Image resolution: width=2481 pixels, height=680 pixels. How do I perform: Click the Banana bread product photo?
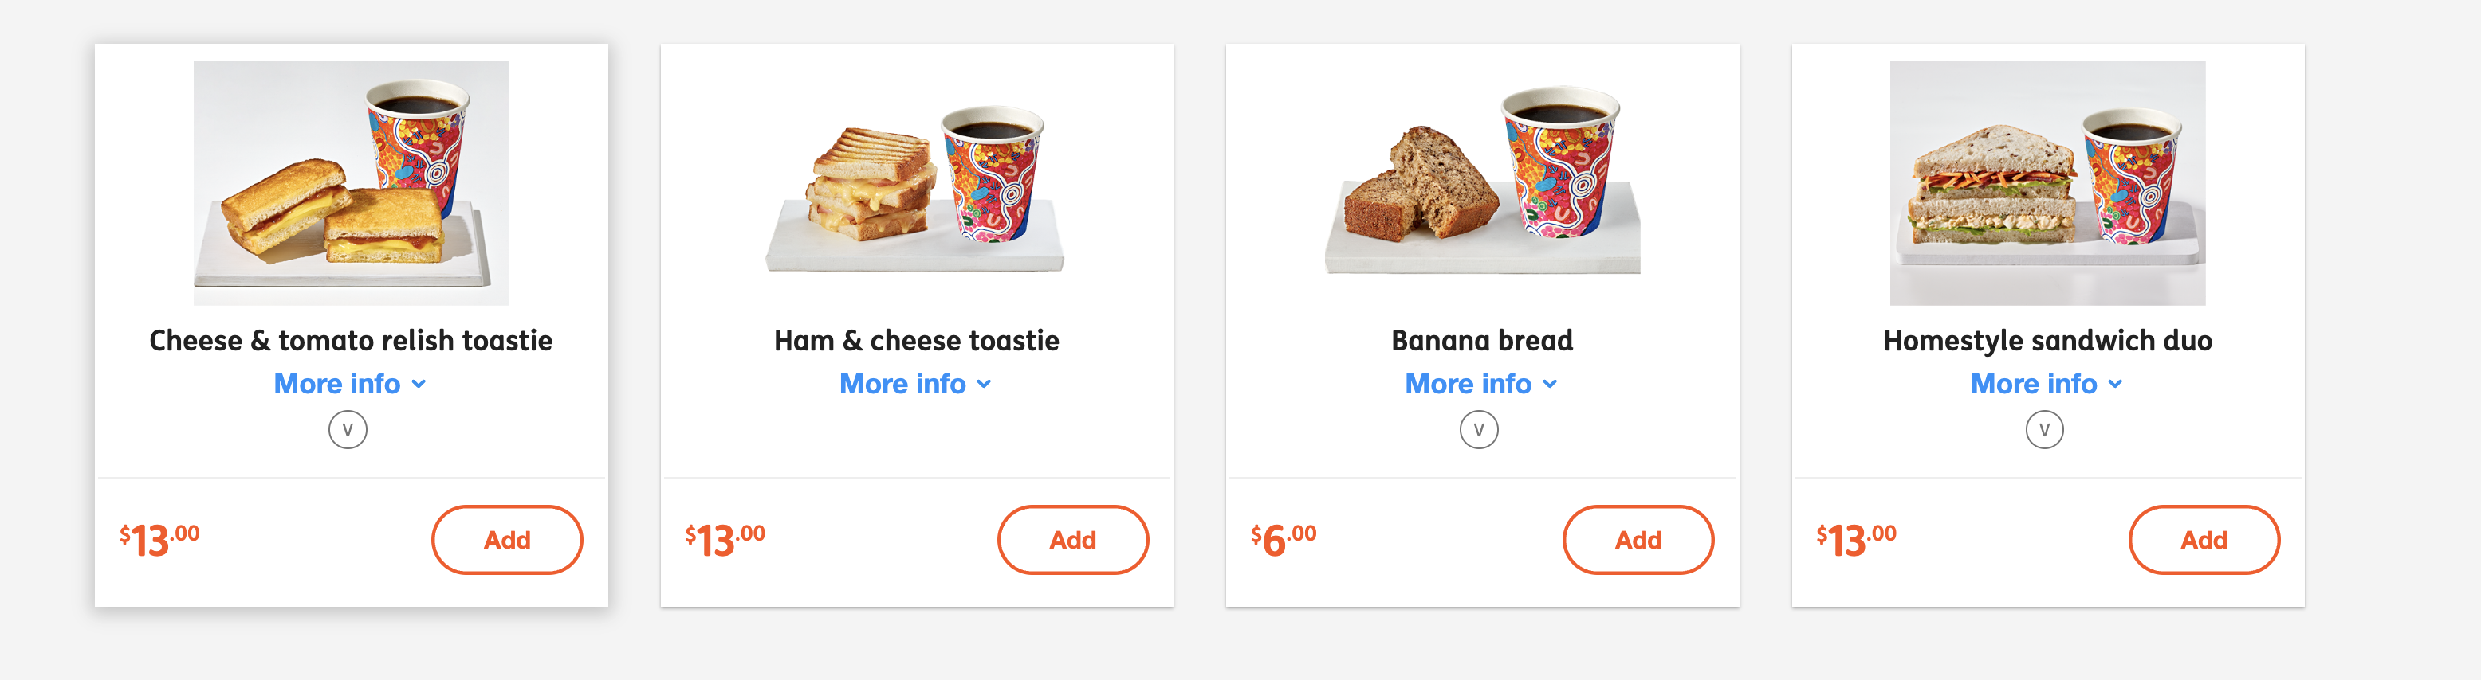point(1481,183)
